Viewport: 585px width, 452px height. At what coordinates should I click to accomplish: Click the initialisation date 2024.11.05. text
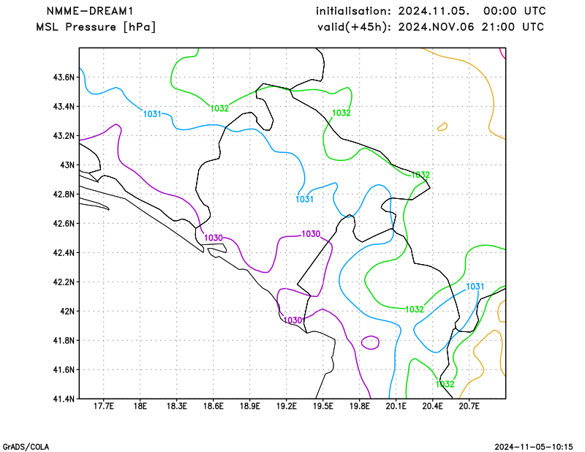coord(434,11)
